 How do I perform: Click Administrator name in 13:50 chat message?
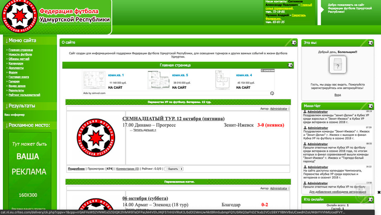click(x=318, y=183)
